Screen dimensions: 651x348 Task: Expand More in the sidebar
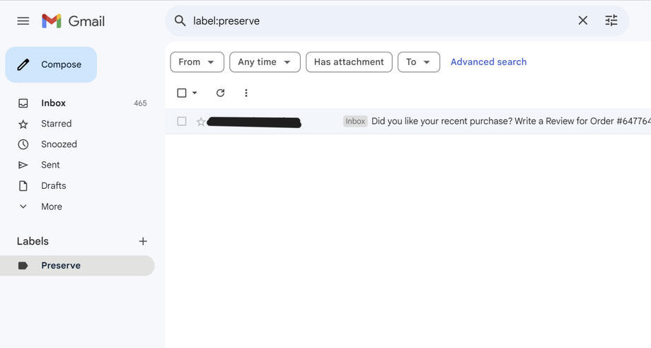(51, 207)
